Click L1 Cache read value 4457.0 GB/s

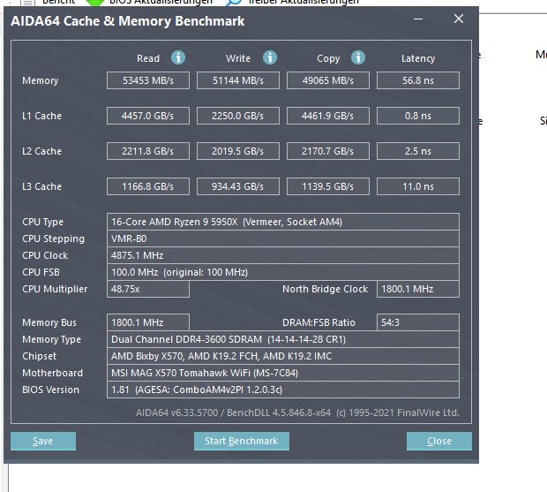pyautogui.click(x=148, y=116)
